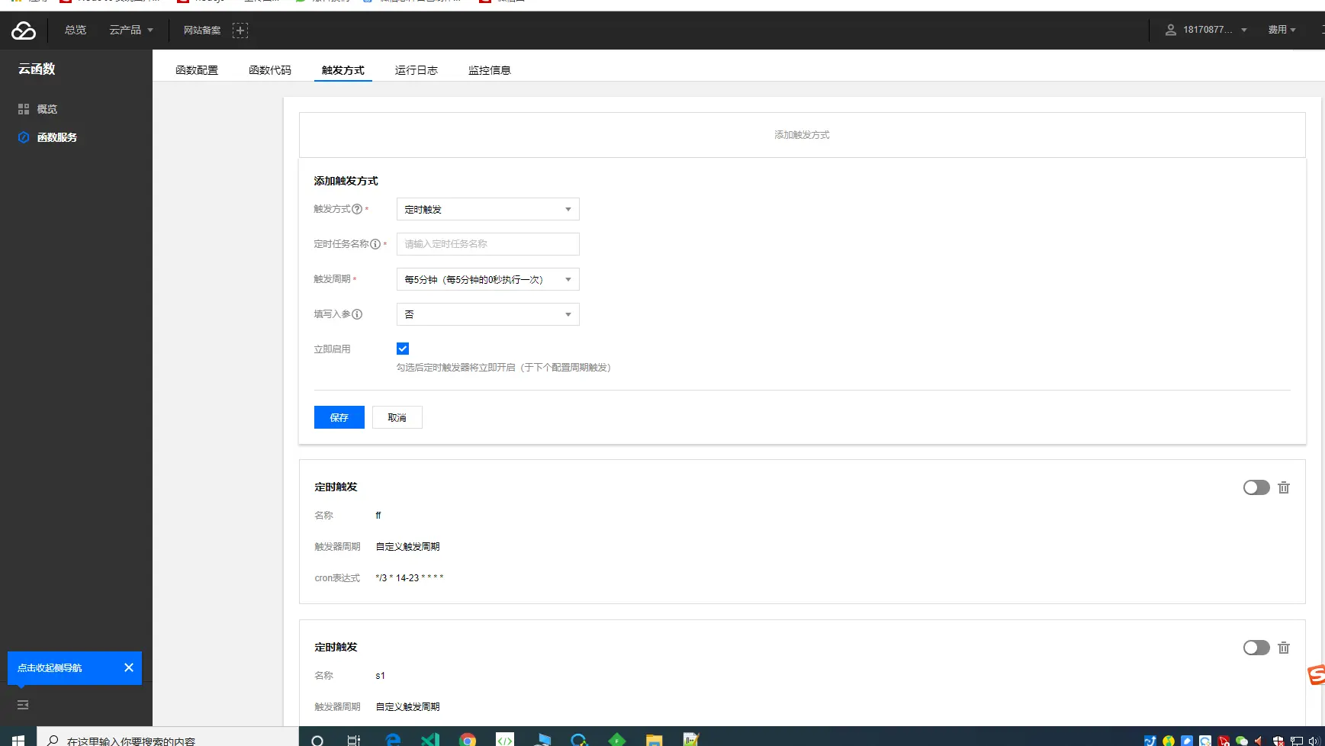1325x746 pixels.
Task: Switch to the 运行日志 tab
Action: pos(416,70)
